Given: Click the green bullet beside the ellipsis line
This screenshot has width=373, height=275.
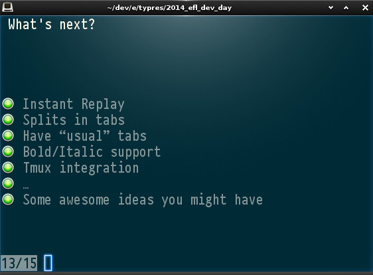Looking at the screenshot, I should click(8, 183).
